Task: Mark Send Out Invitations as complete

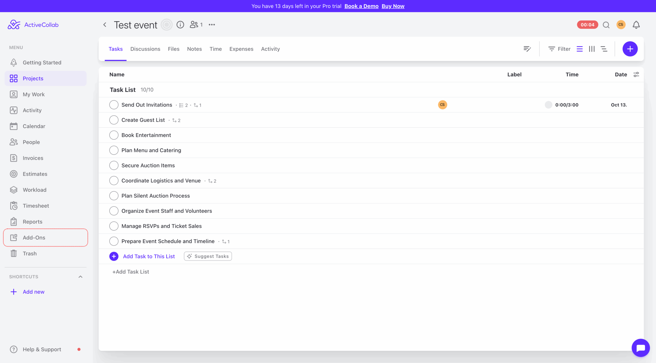Action: 114,105
